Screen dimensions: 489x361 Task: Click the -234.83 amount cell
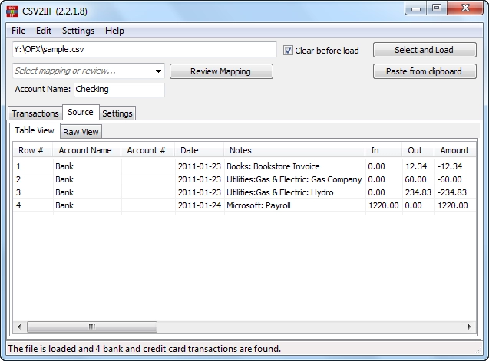455,192
